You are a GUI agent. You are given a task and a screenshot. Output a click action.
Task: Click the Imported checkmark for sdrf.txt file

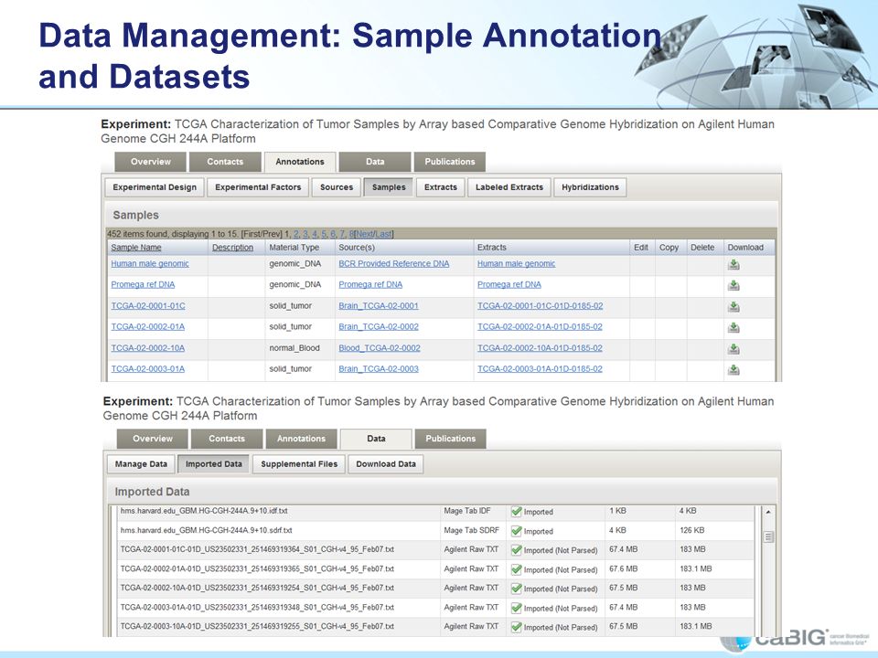click(516, 531)
